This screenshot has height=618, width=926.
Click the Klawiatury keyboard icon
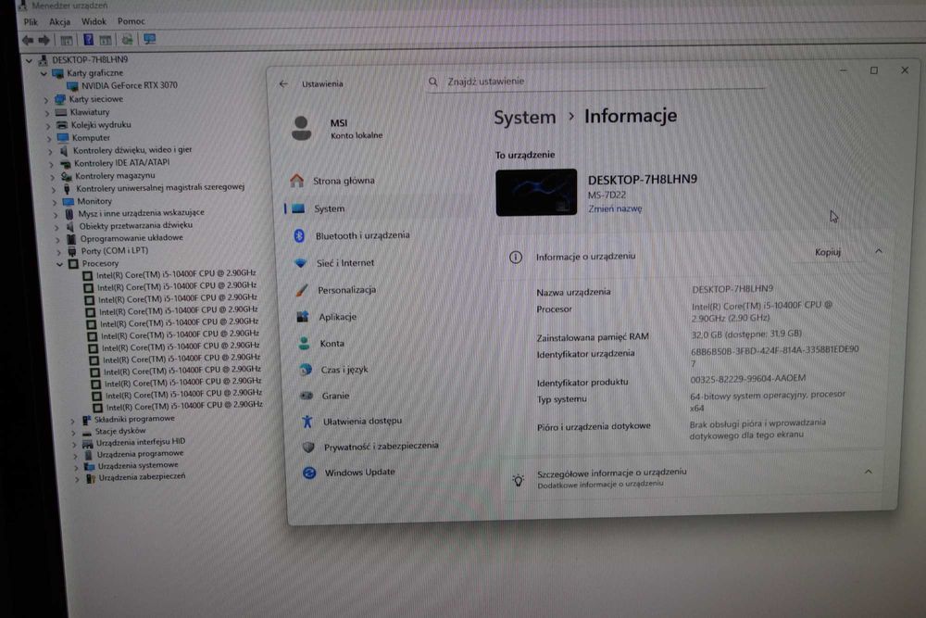[61, 112]
